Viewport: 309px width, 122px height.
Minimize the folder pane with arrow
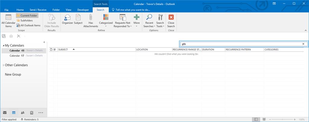(44, 42)
